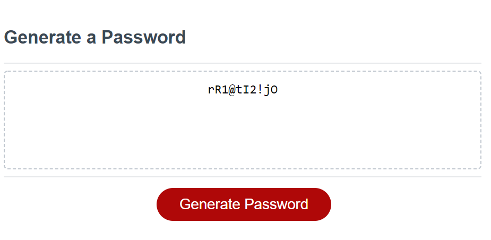Click the word Password on the red button
This screenshot has width=491, height=240.
pyautogui.click(x=276, y=204)
